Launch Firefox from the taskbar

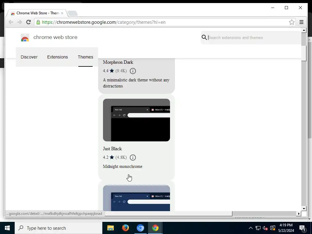click(x=125, y=228)
